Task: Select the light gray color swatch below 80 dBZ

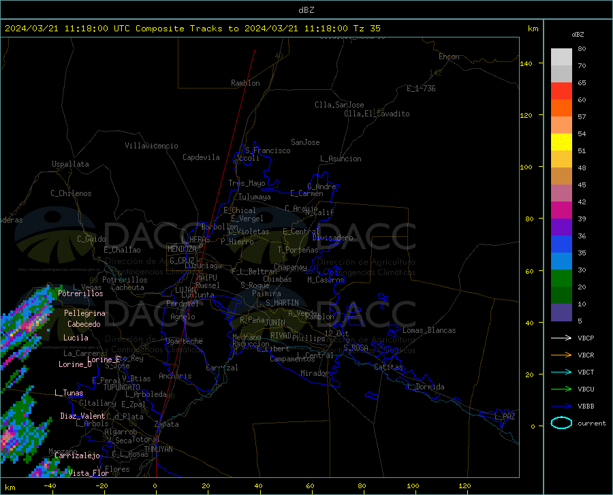Action: (x=561, y=57)
